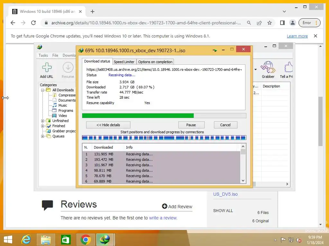Dismiss the Chrome update notification bar
Viewport: 329px width, 246px height.
tap(316, 36)
